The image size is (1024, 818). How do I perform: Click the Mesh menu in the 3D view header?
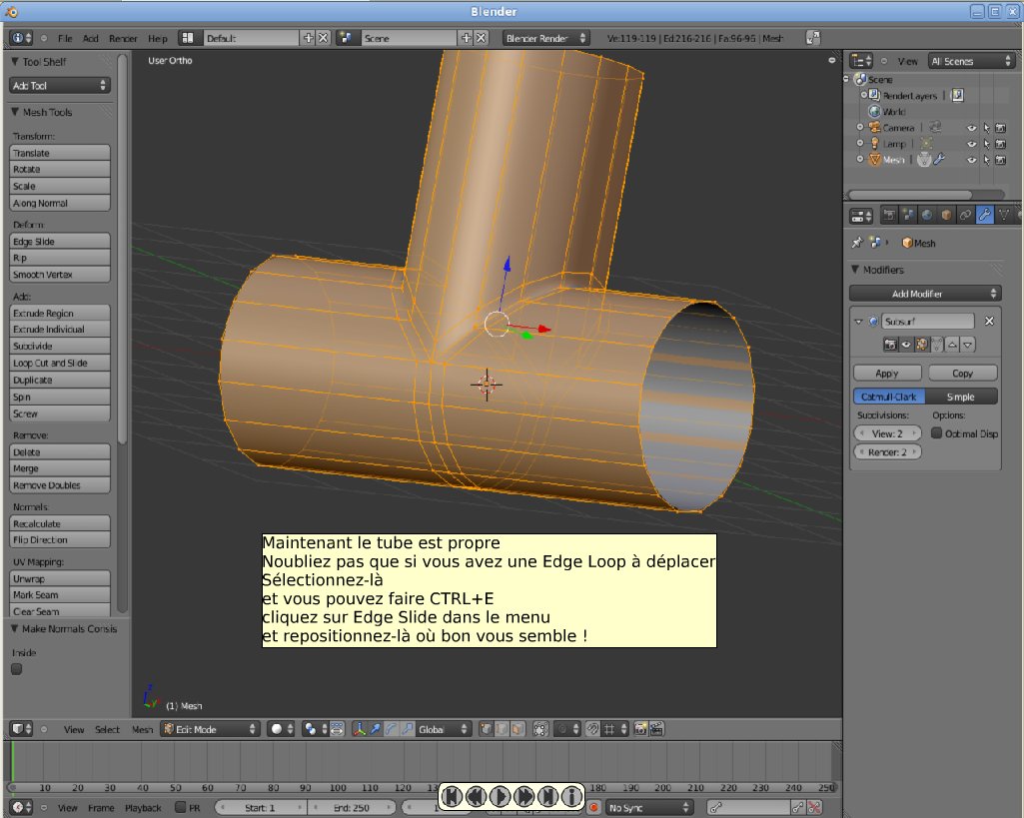click(141, 729)
